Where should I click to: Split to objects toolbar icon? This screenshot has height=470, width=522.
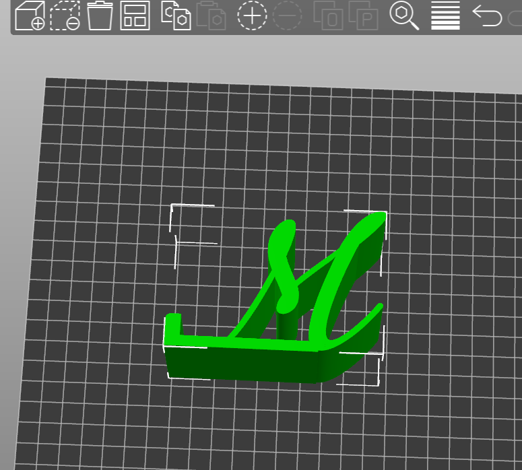(x=328, y=15)
